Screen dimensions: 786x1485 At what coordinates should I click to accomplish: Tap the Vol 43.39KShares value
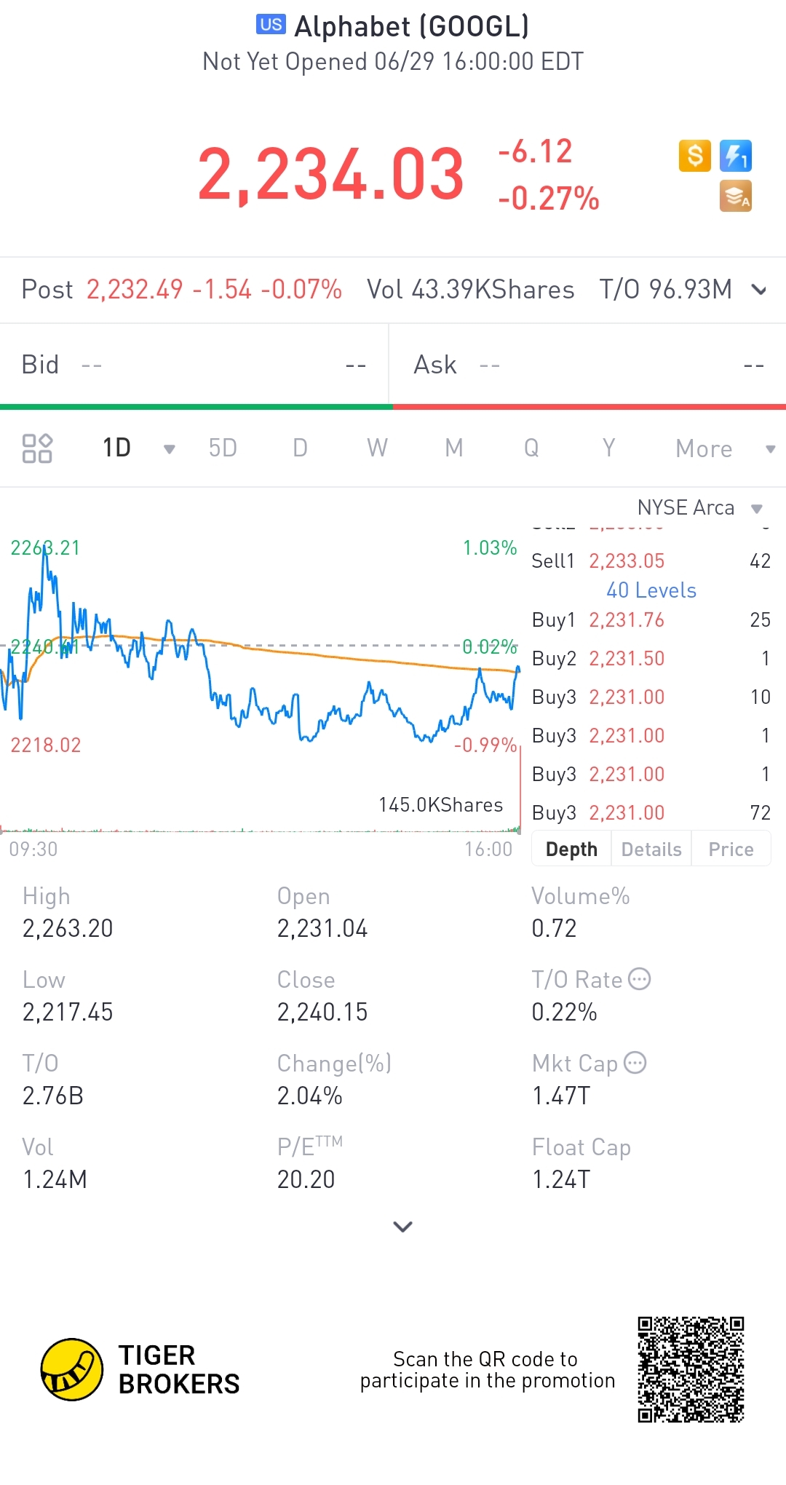pos(471,290)
